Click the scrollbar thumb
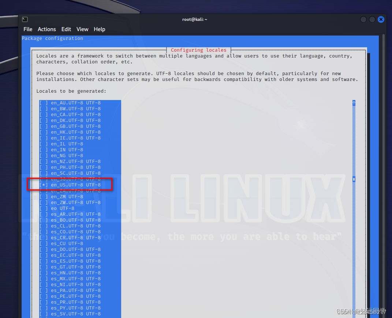Image resolution: width=392 pixels, height=318 pixels. click(354, 179)
